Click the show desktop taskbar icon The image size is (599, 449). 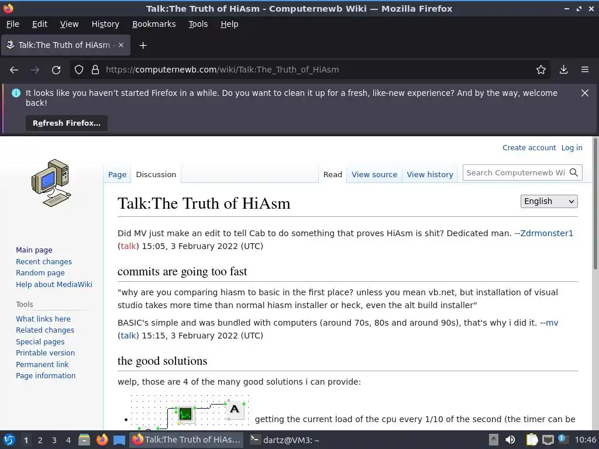[119, 440]
